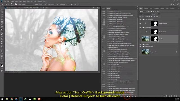Image resolution: width=180 pixels, height=101 pixels.
Task: Select the Move tool
Action: point(2,10)
